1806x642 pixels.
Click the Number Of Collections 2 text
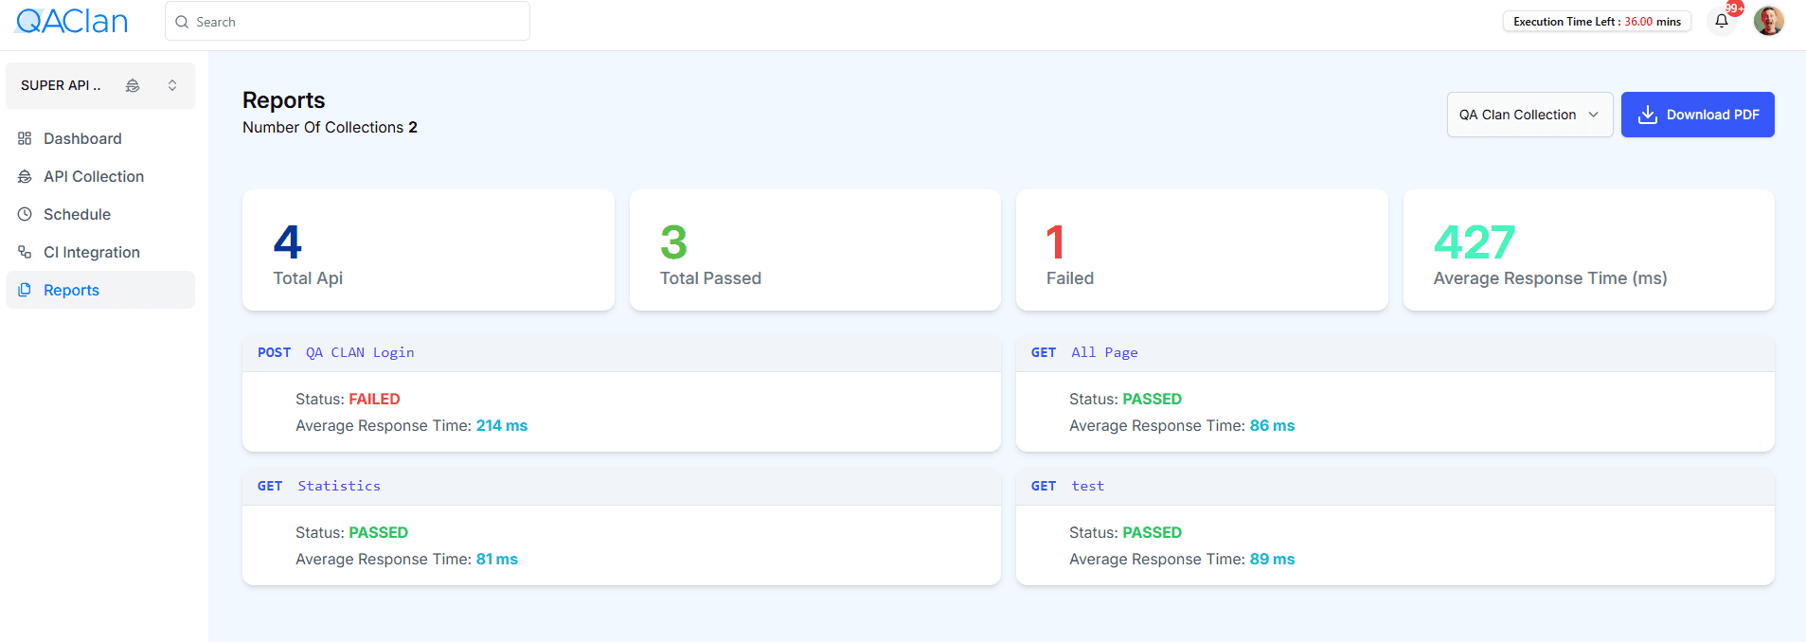330,127
